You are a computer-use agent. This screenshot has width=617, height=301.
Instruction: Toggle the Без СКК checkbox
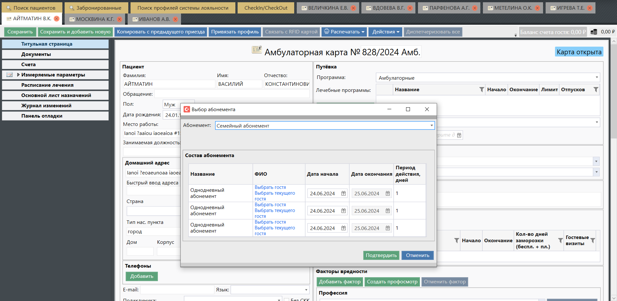286,300
